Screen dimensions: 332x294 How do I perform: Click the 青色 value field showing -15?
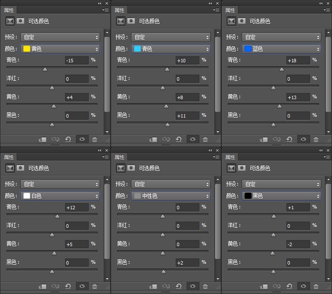point(77,61)
